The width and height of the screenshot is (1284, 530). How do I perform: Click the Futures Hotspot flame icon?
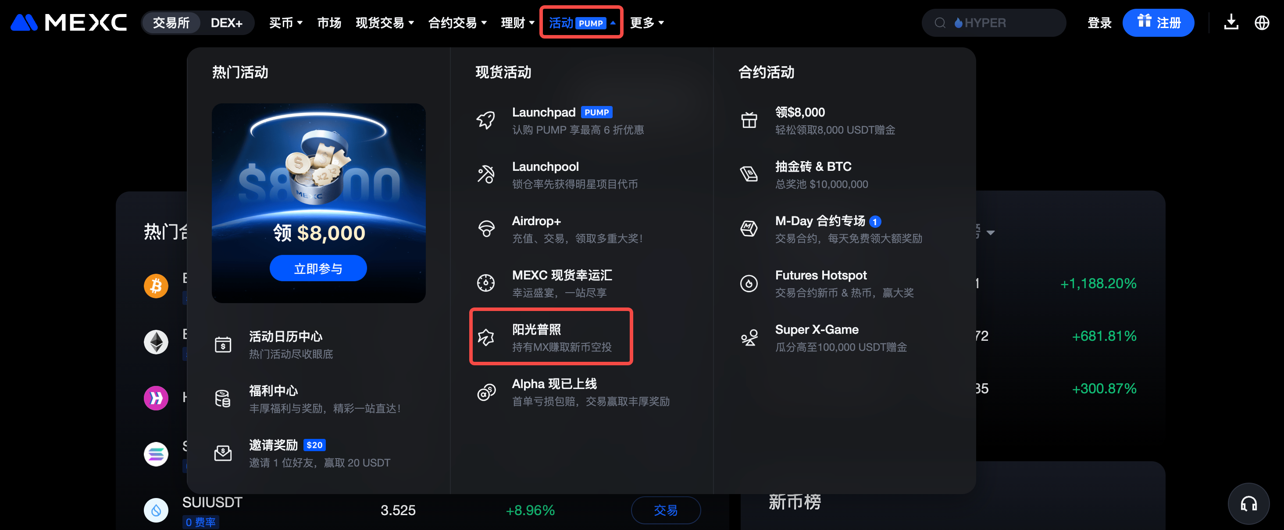(x=749, y=283)
